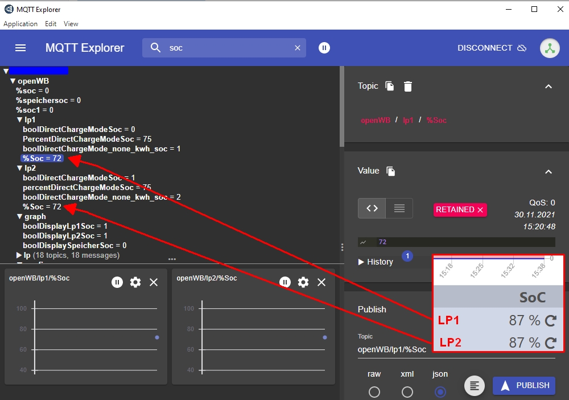Pause the openWB/lp1/%Soc chart

[x=117, y=282]
